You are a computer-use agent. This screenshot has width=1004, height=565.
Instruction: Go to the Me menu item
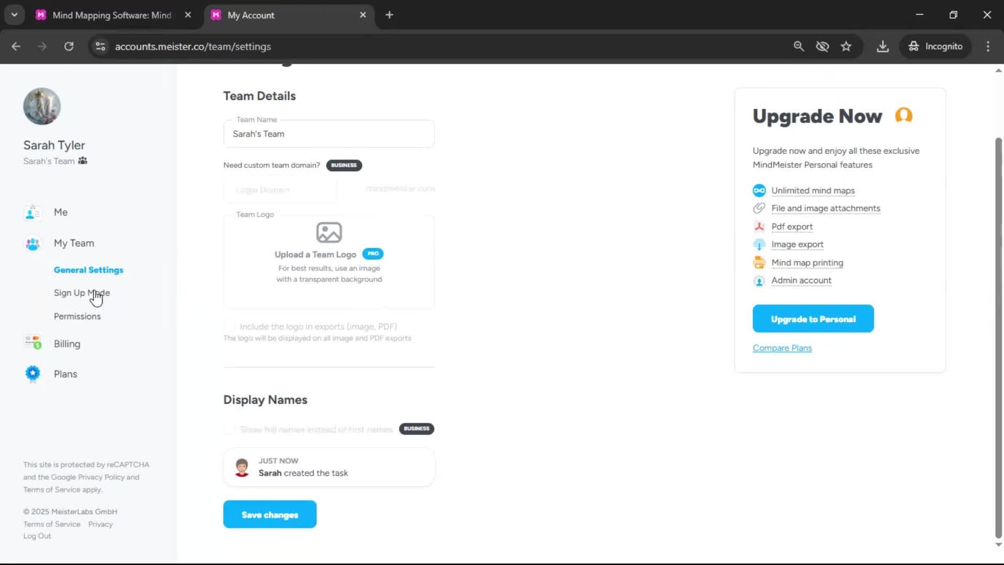coord(61,212)
